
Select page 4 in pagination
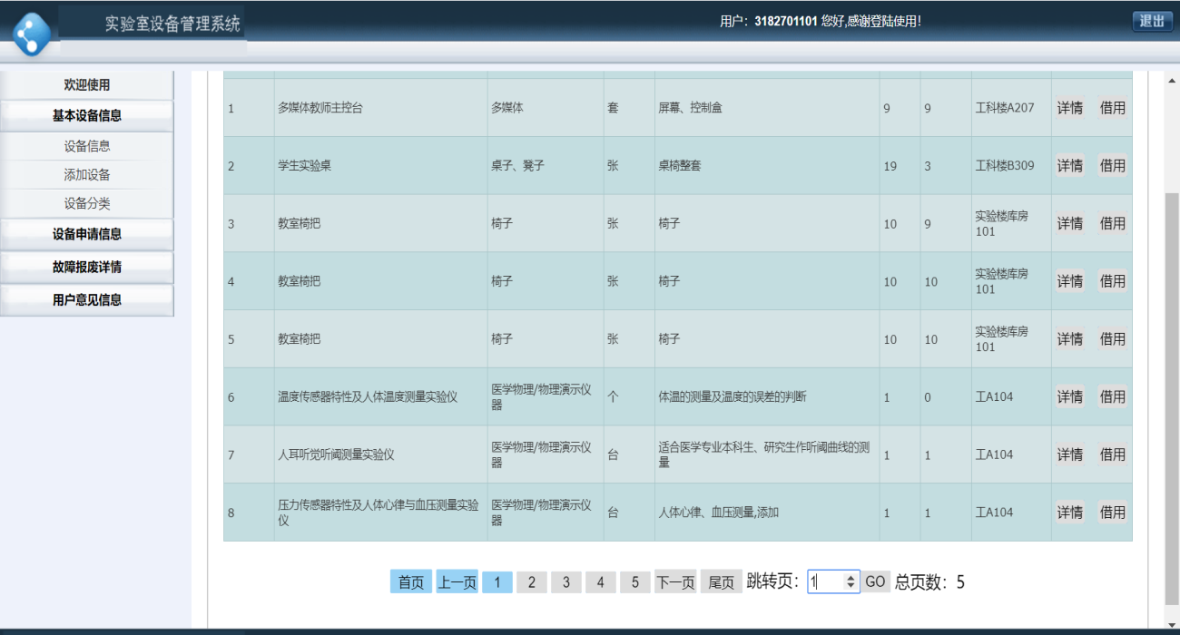601,582
